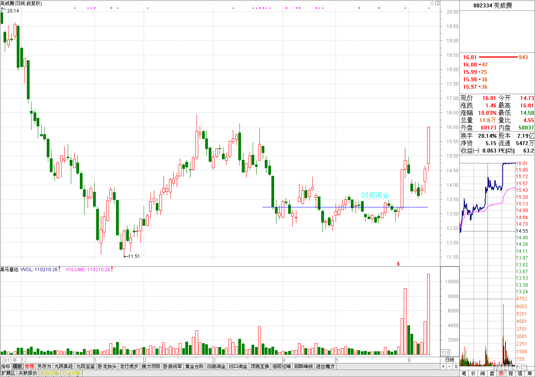The width and height of the screenshot is (535, 377).
Task: Click the VOLUME: 110210.26 value
Action: (88, 269)
